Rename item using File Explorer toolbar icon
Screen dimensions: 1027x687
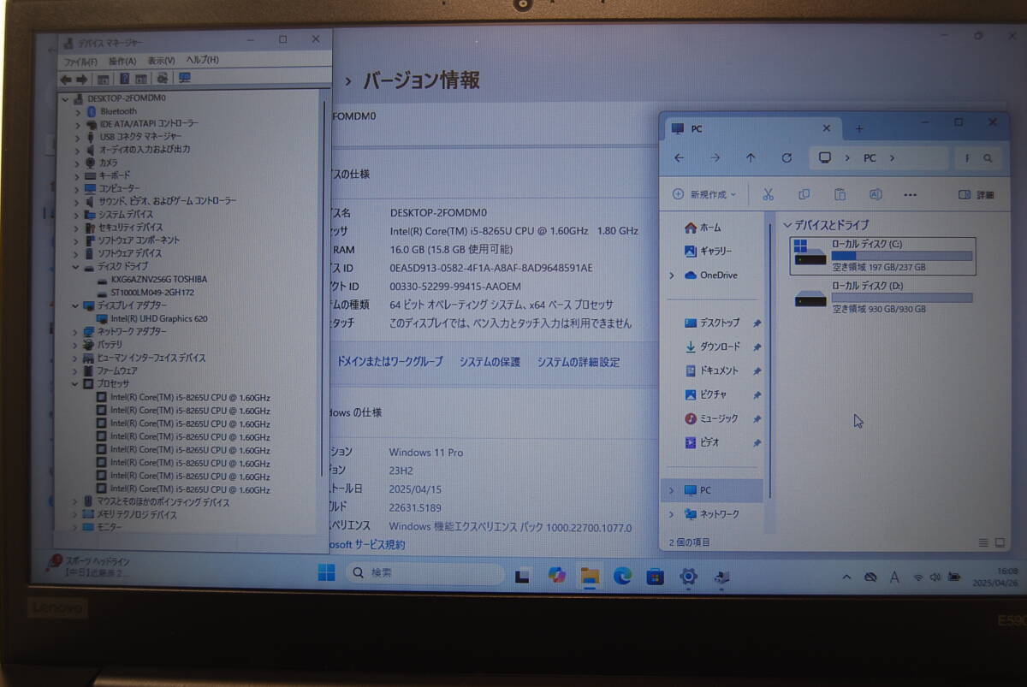(876, 194)
